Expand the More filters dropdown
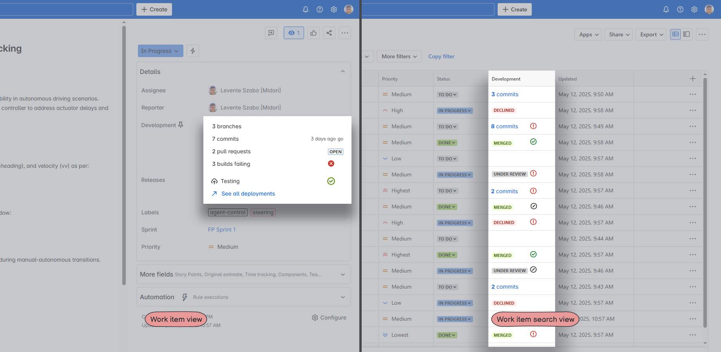The image size is (721, 352). (x=399, y=56)
